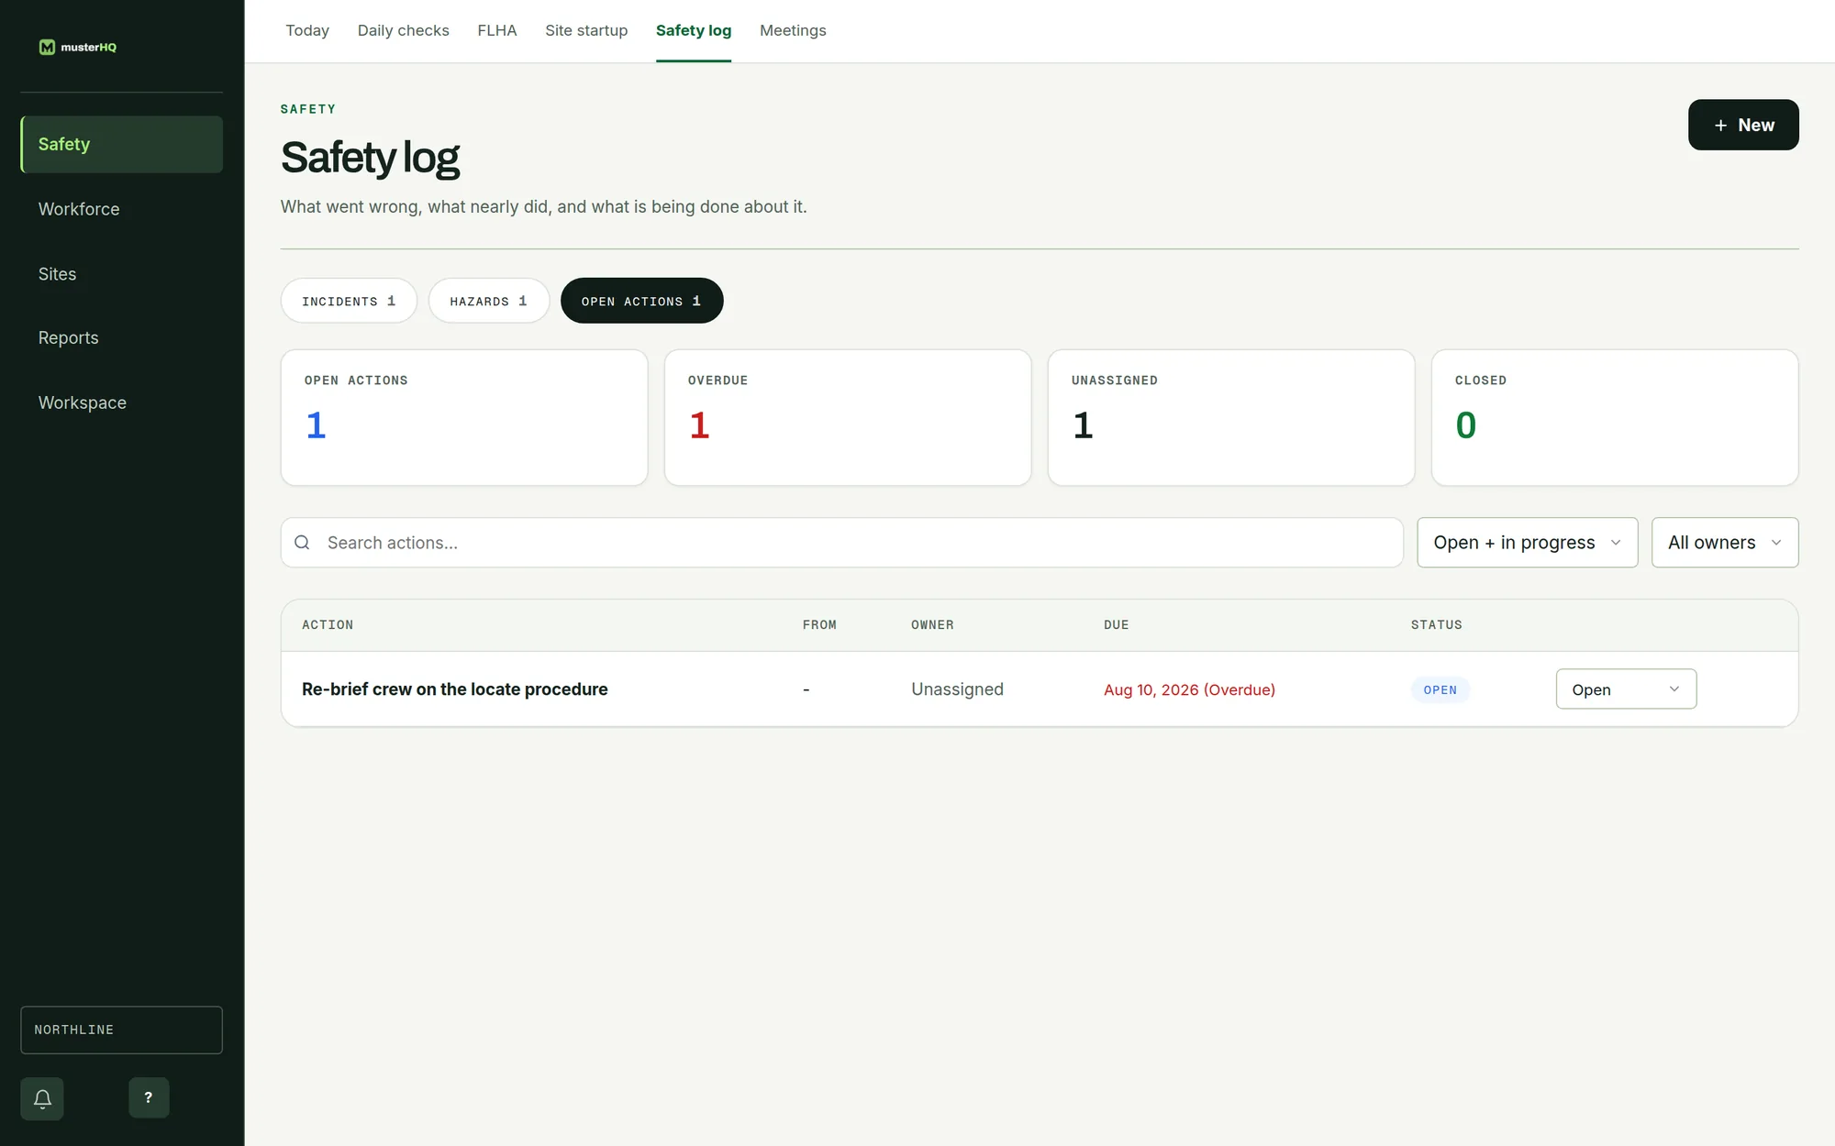
Task: Click the From column header
Action: pos(819,625)
